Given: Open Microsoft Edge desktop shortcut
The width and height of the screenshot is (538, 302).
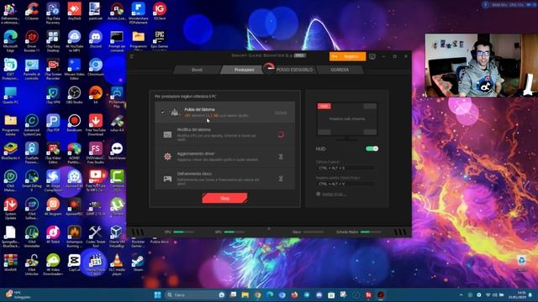Looking at the screenshot, I should coord(10,40).
